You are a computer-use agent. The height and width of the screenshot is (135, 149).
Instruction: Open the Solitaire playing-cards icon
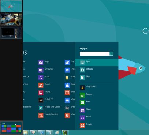click(67, 70)
